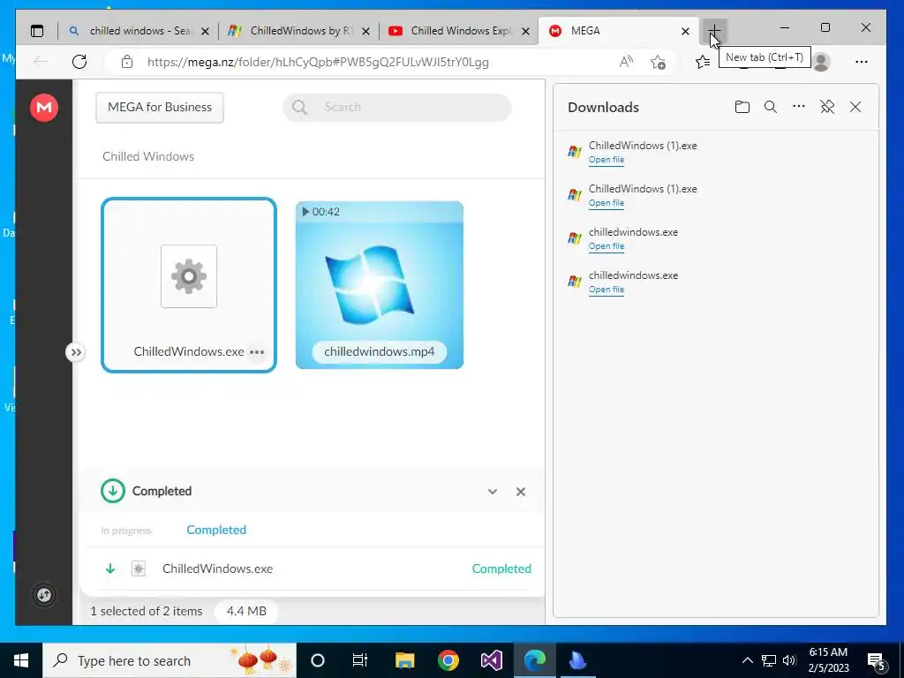This screenshot has width=904, height=678.
Task: Open the notification center
Action: point(877,662)
